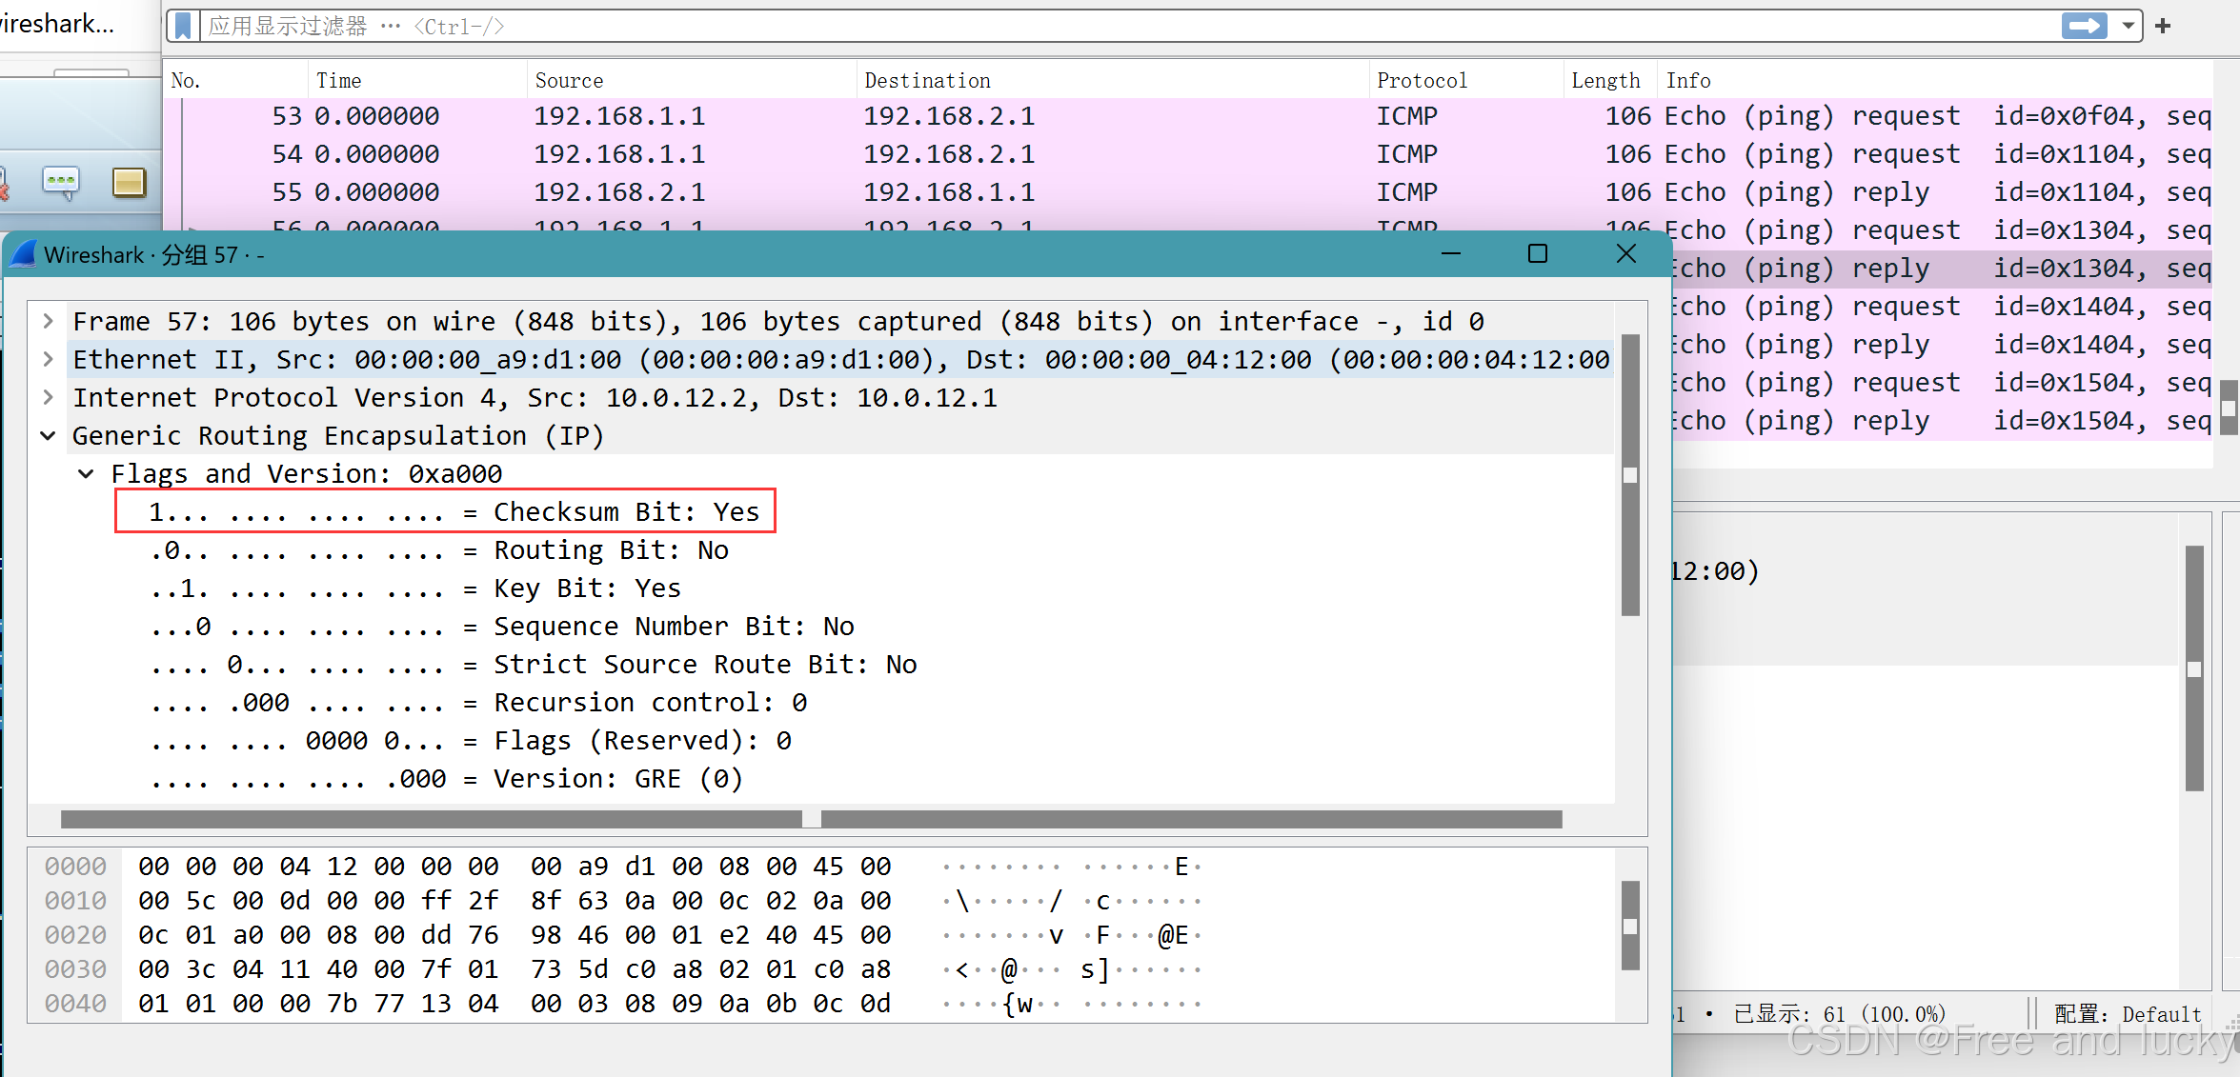Viewport: 2240px width, 1077px height.
Task: Click the Wireshark shark fin window icon
Action: click(x=23, y=254)
